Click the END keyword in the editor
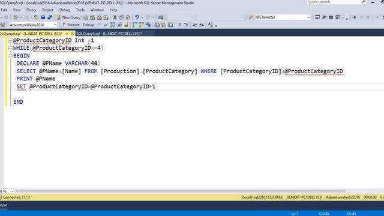Screen dimensions: 384x216 [x=18, y=102]
